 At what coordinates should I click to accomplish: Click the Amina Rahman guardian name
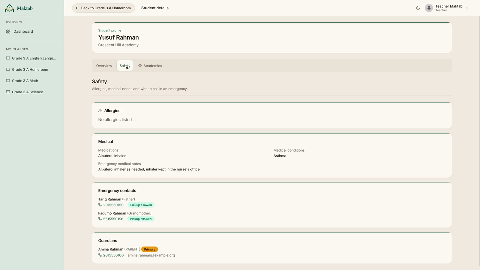click(x=111, y=249)
